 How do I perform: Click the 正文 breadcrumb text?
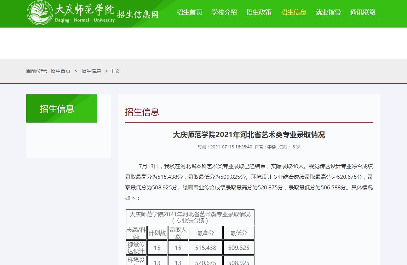pyautogui.click(x=115, y=71)
